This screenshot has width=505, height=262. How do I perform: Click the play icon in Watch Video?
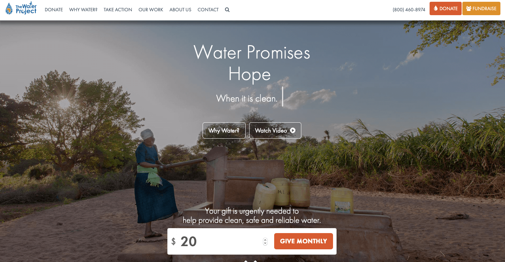click(292, 130)
